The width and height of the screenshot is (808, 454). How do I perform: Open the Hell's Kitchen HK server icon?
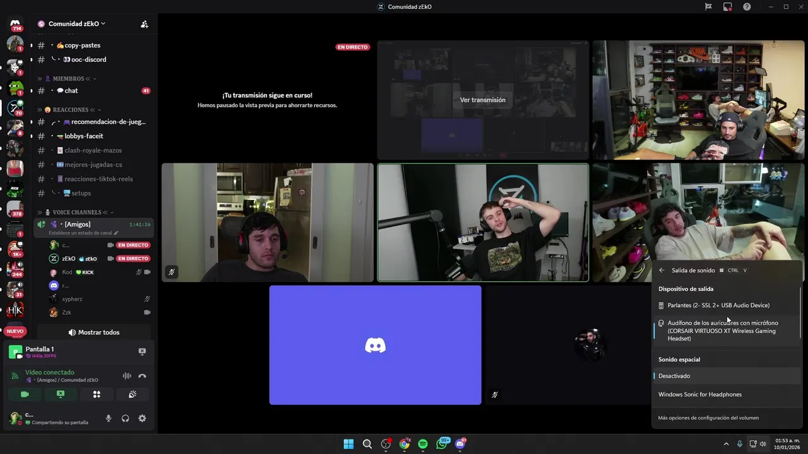point(15,310)
